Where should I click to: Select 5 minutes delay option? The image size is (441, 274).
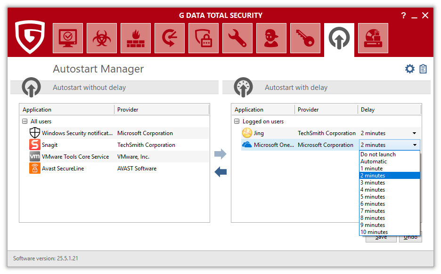(x=390, y=197)
